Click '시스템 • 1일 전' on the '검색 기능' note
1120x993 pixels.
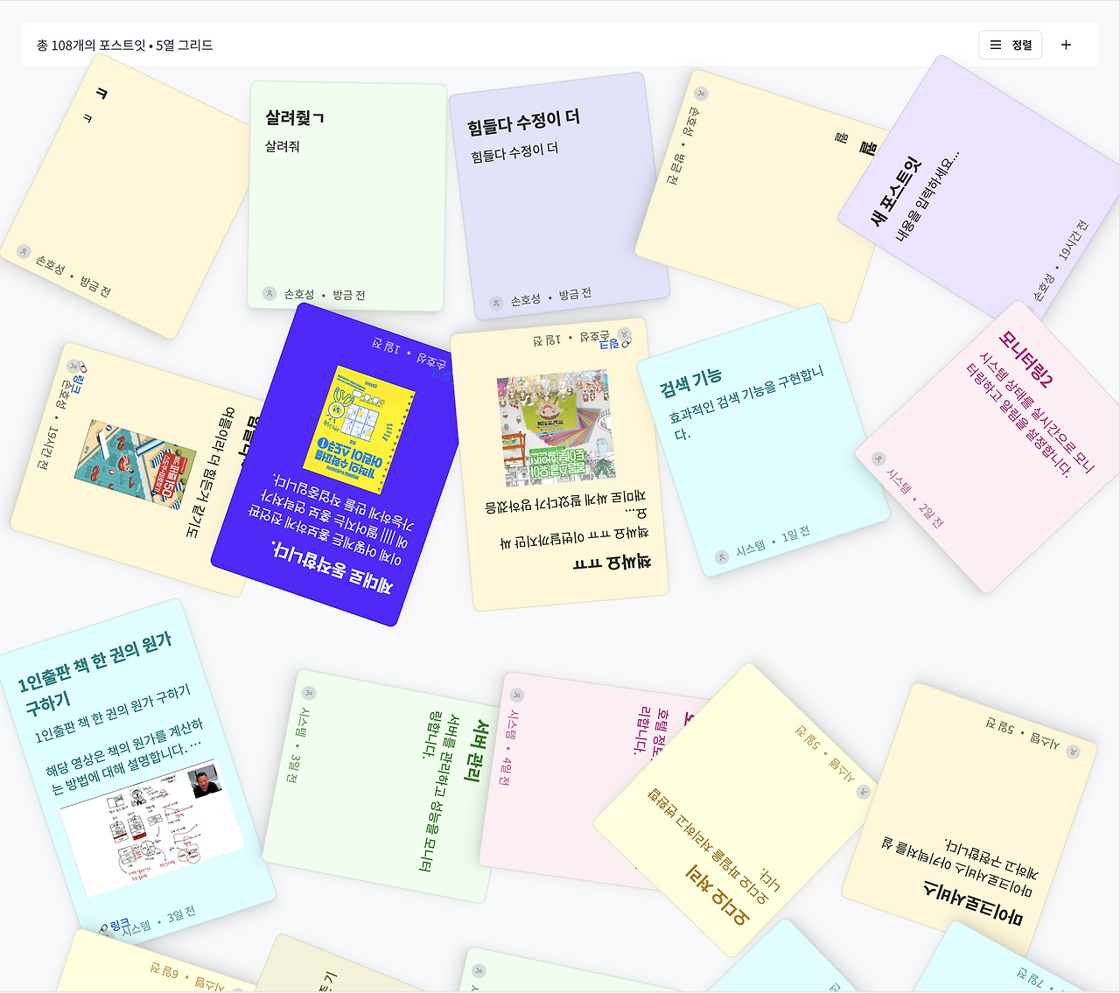(773, 542)
